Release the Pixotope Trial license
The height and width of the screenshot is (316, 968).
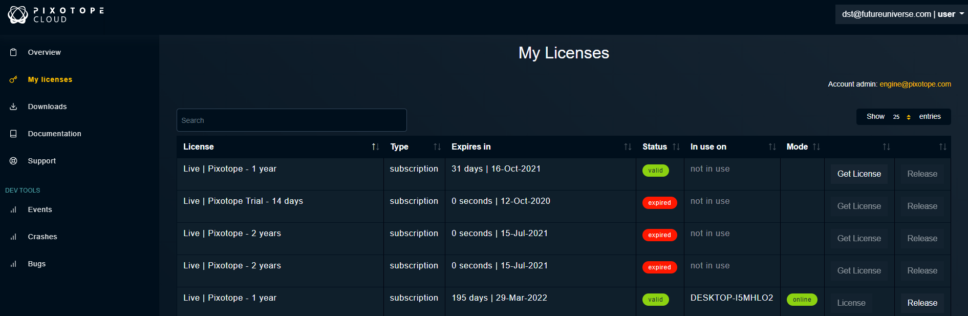pyautogui.click(x=922, y=206)
